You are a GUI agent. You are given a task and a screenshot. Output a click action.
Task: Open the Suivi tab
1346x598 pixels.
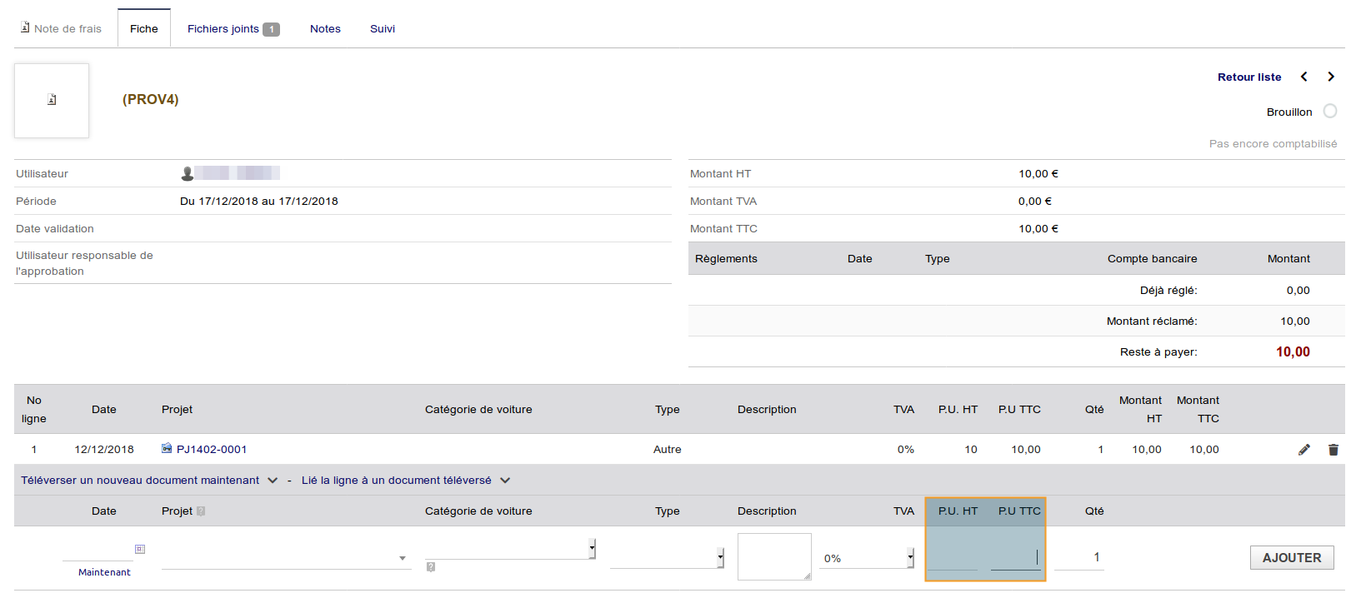(383, 29)
